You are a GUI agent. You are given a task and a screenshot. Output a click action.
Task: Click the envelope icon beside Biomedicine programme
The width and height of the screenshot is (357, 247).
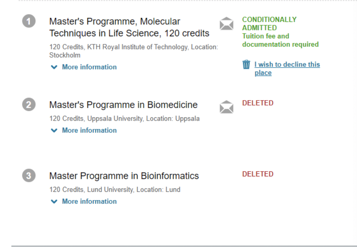[x=226, y=107]
